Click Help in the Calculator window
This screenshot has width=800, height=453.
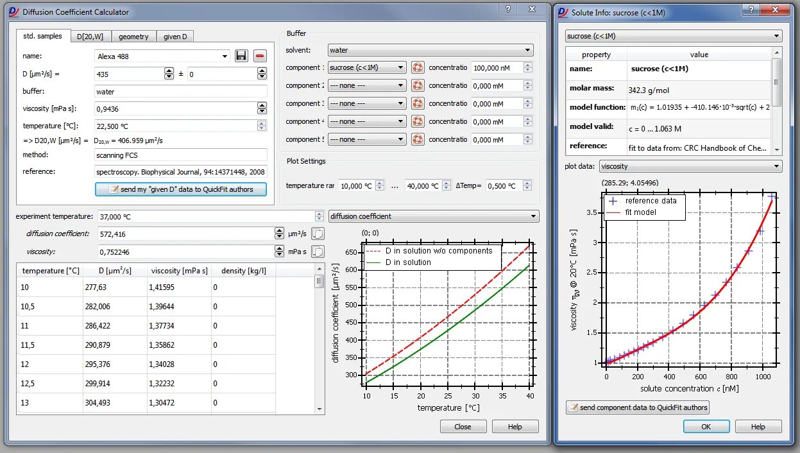515,427
